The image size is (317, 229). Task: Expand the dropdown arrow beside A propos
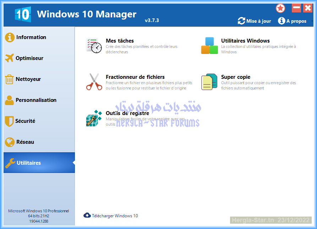tap(312, 21)
